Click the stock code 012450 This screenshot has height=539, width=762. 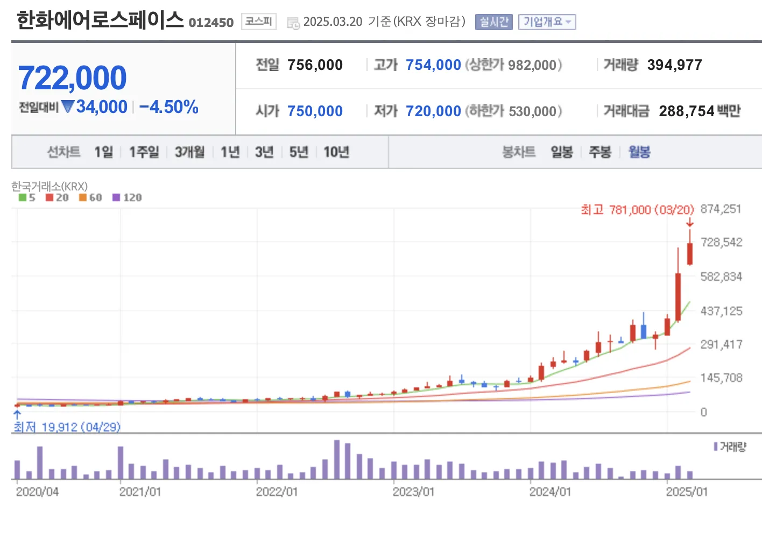(211, 23)
